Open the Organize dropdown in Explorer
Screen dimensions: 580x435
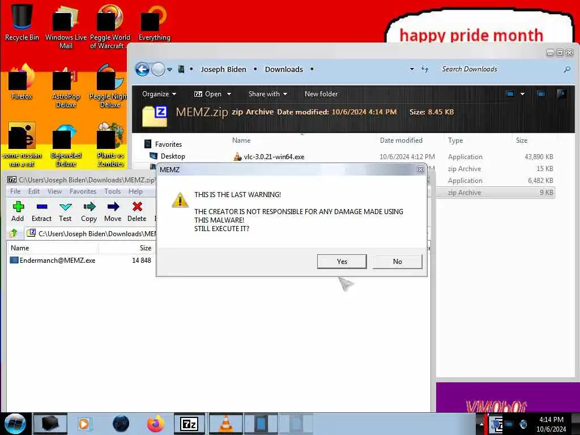click(159, 94)
